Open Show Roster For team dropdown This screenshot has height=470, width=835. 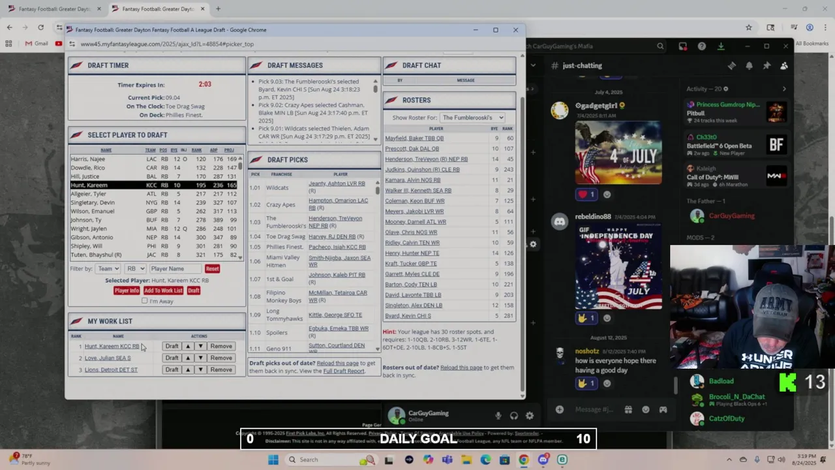tap(472, 117)
